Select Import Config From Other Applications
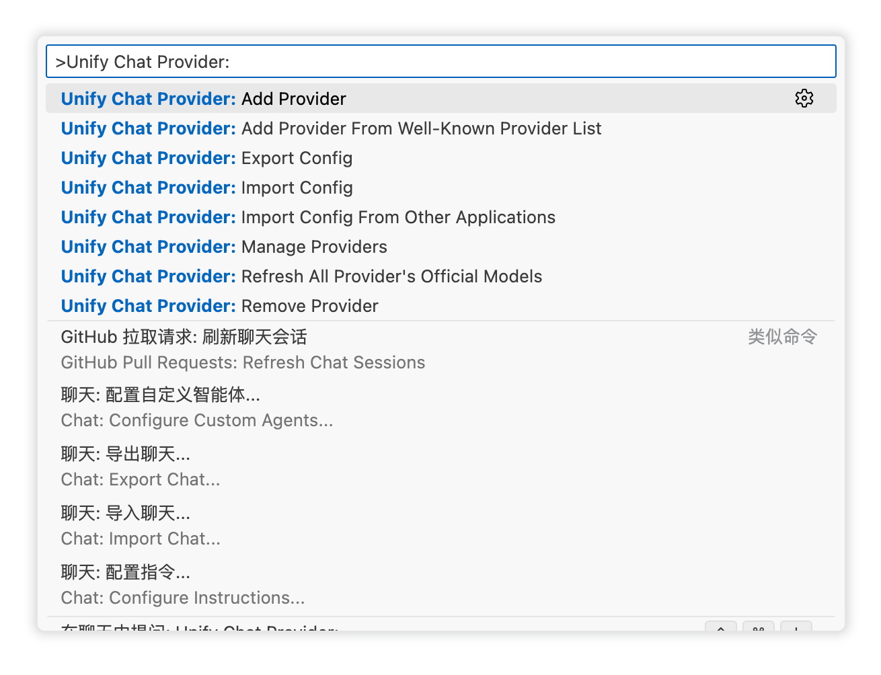Image resolution: width=881 pixels, height=675 pixels. pos(441,216)
